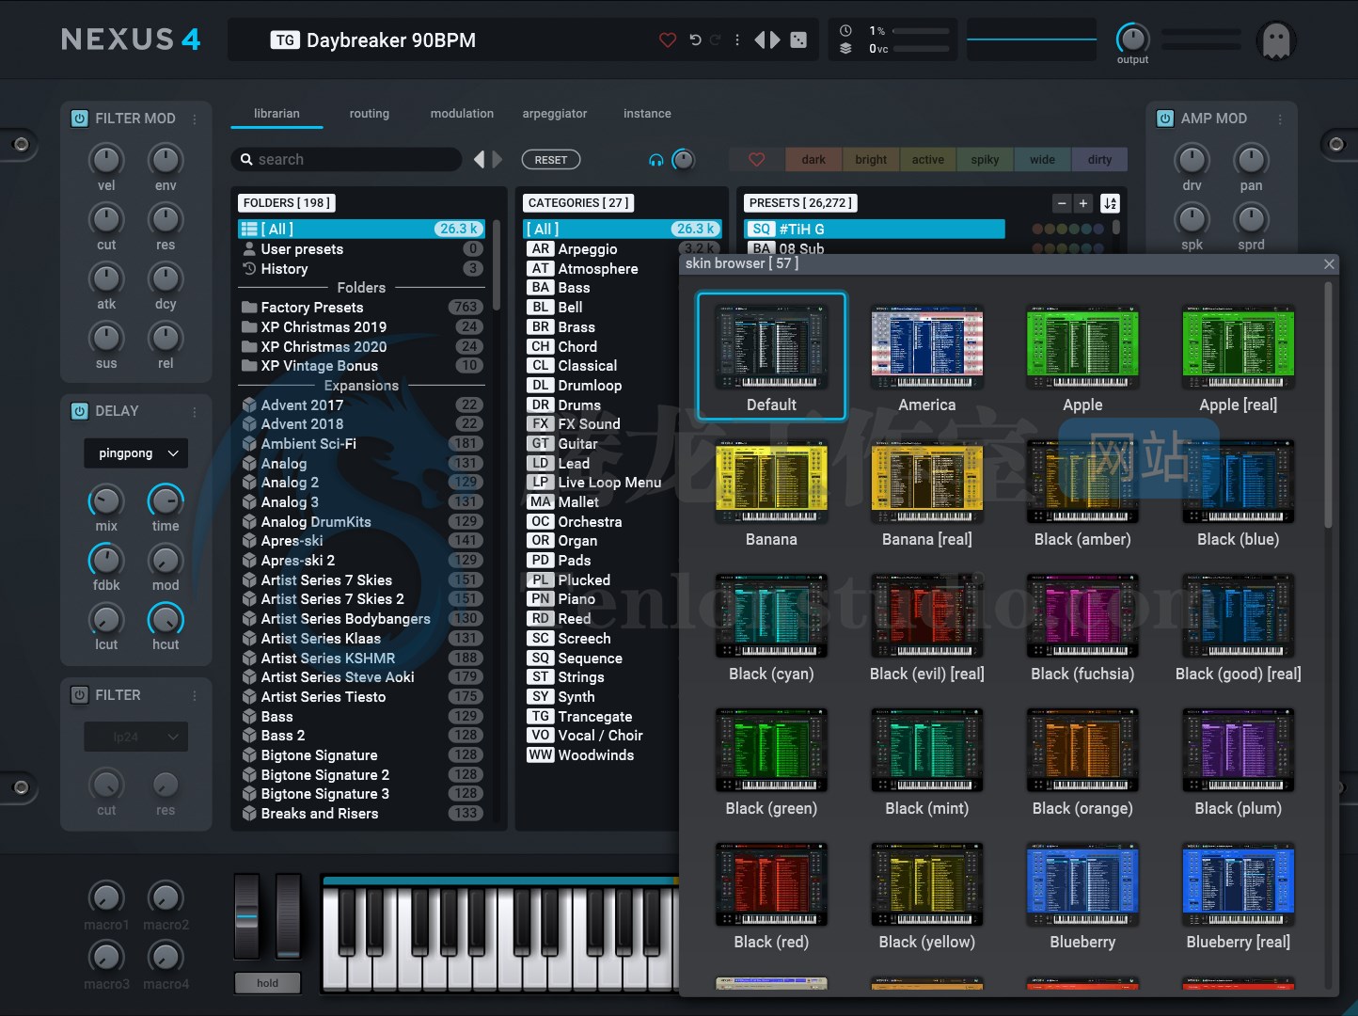Click the layers voices icon in the top bar
The height and width of the screenshot is (1016, 1358).
(845, 48)
